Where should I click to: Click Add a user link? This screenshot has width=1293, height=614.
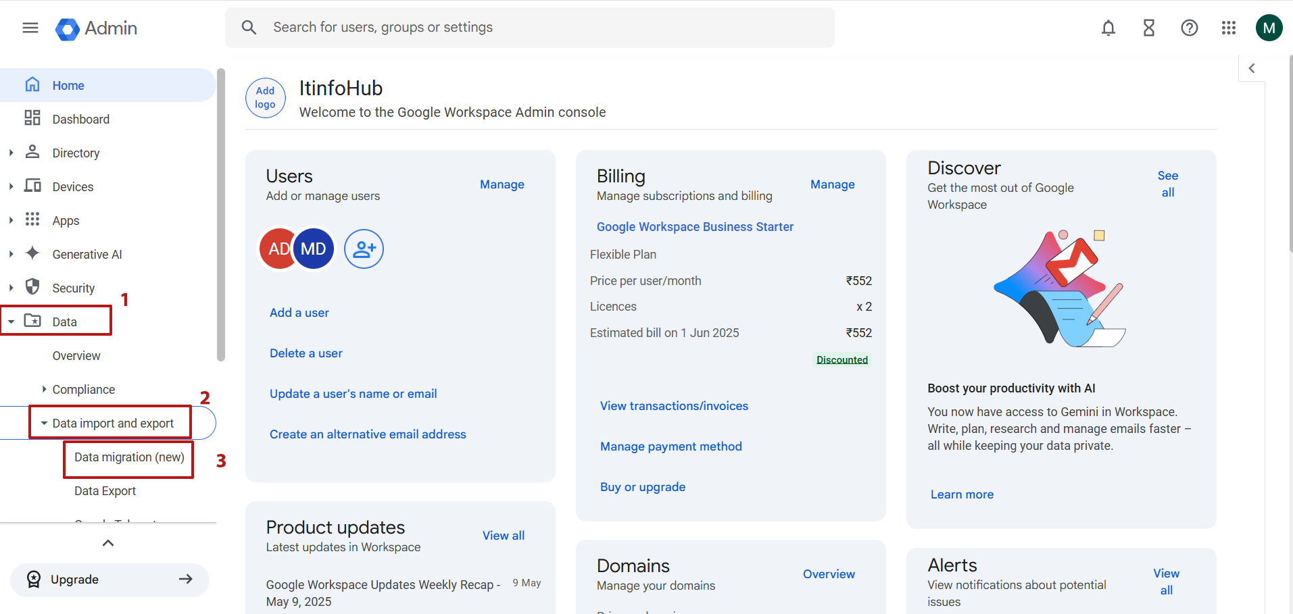(x=299, y=313)
